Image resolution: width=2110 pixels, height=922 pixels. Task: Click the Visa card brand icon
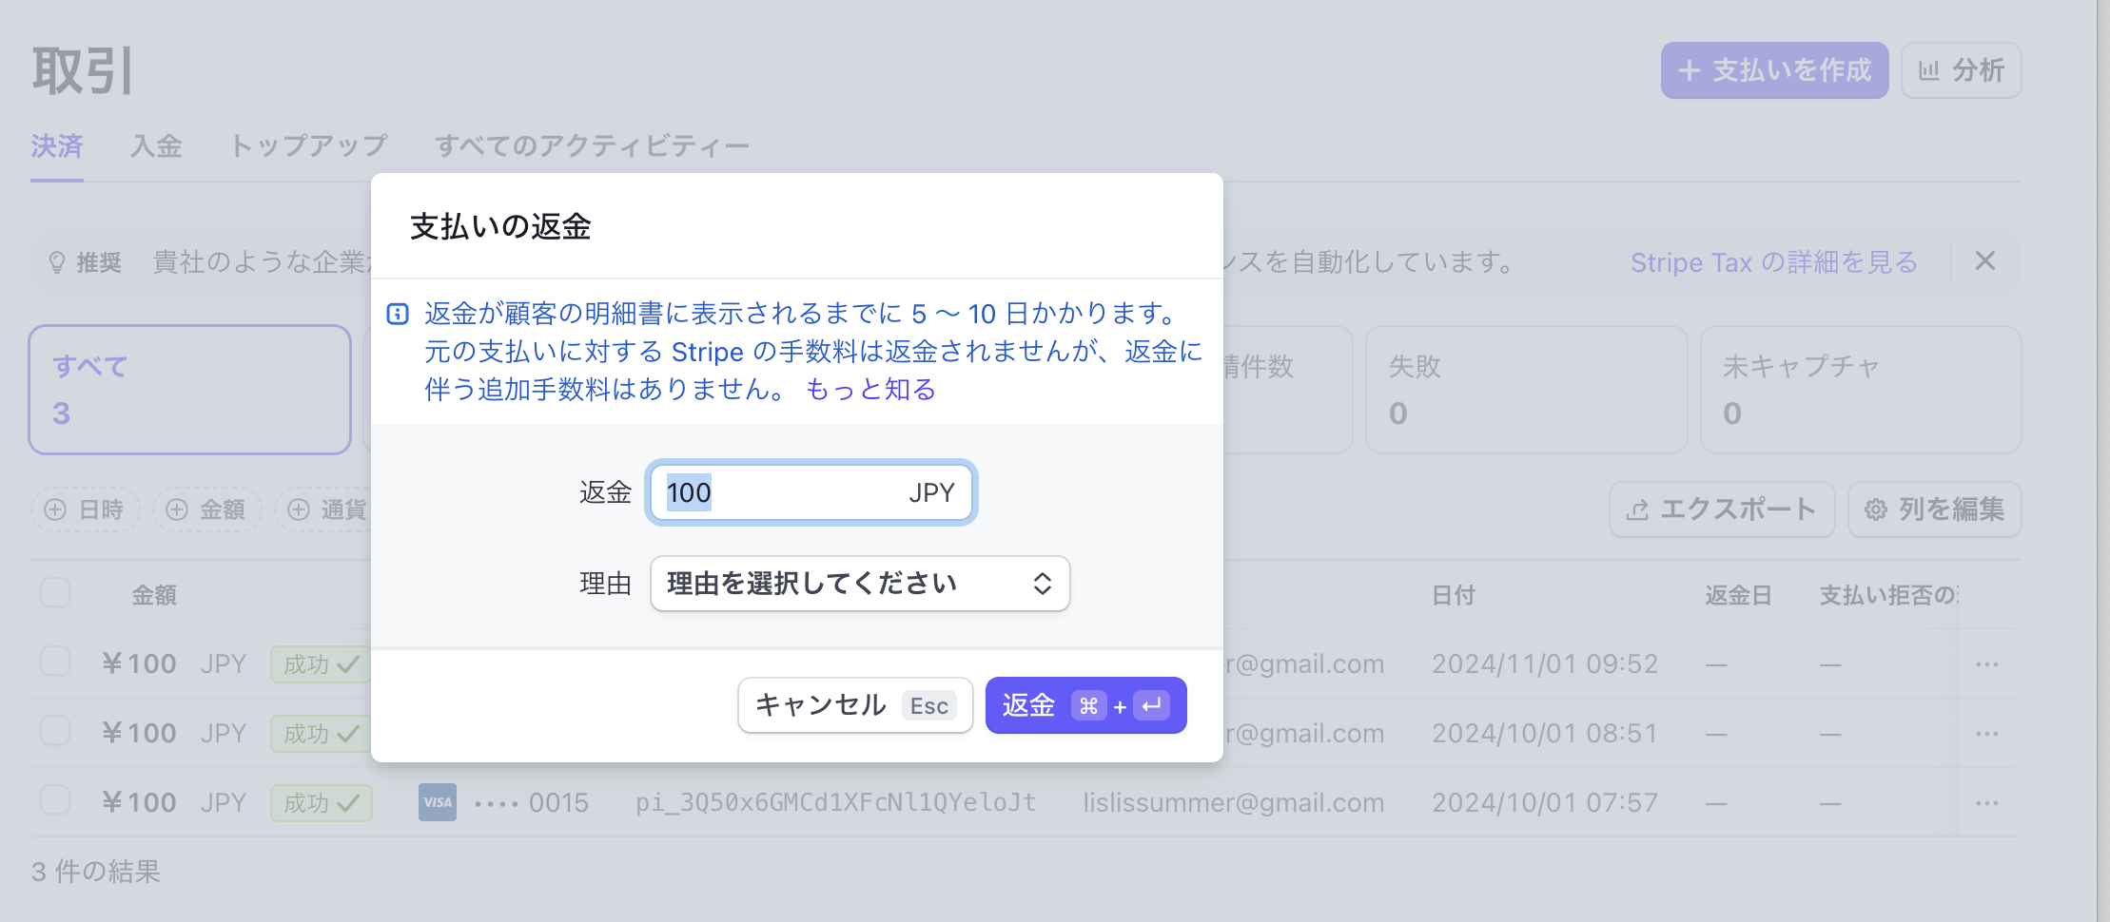pyautogui.click(x=437, y=802)
